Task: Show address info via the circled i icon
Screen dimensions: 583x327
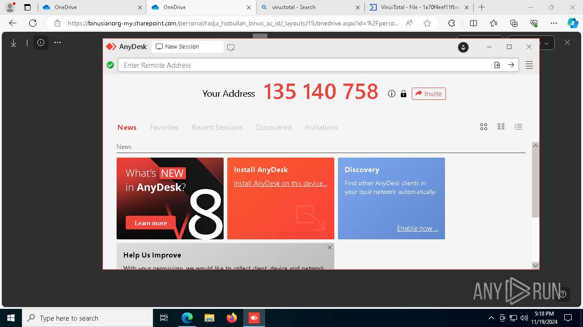Action: (391, 94)
